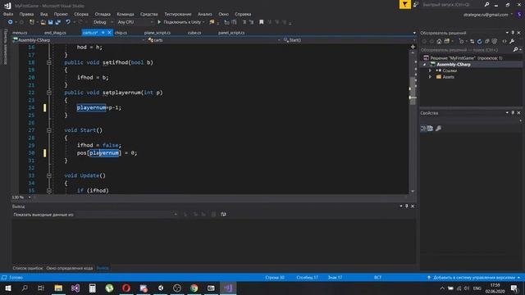525x295 pixels.
Task: Click the Save All icon
Action: tap(58, 22)
